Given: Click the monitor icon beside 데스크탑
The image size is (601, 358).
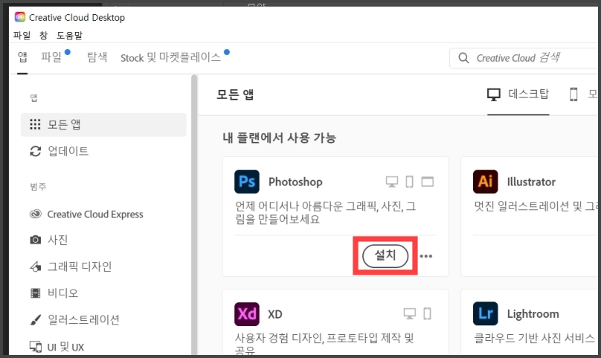Looking at the screenshot, I should [494, 95].
